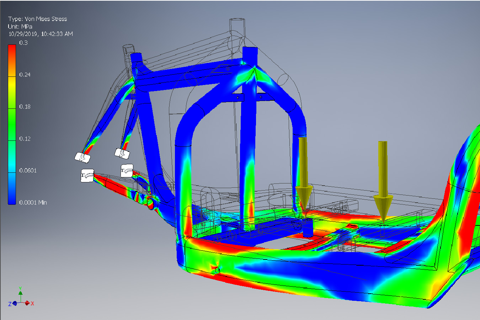The image size is (480, 320).
Task: Click the '0.0001 Min' legend value
Action: 33,202
